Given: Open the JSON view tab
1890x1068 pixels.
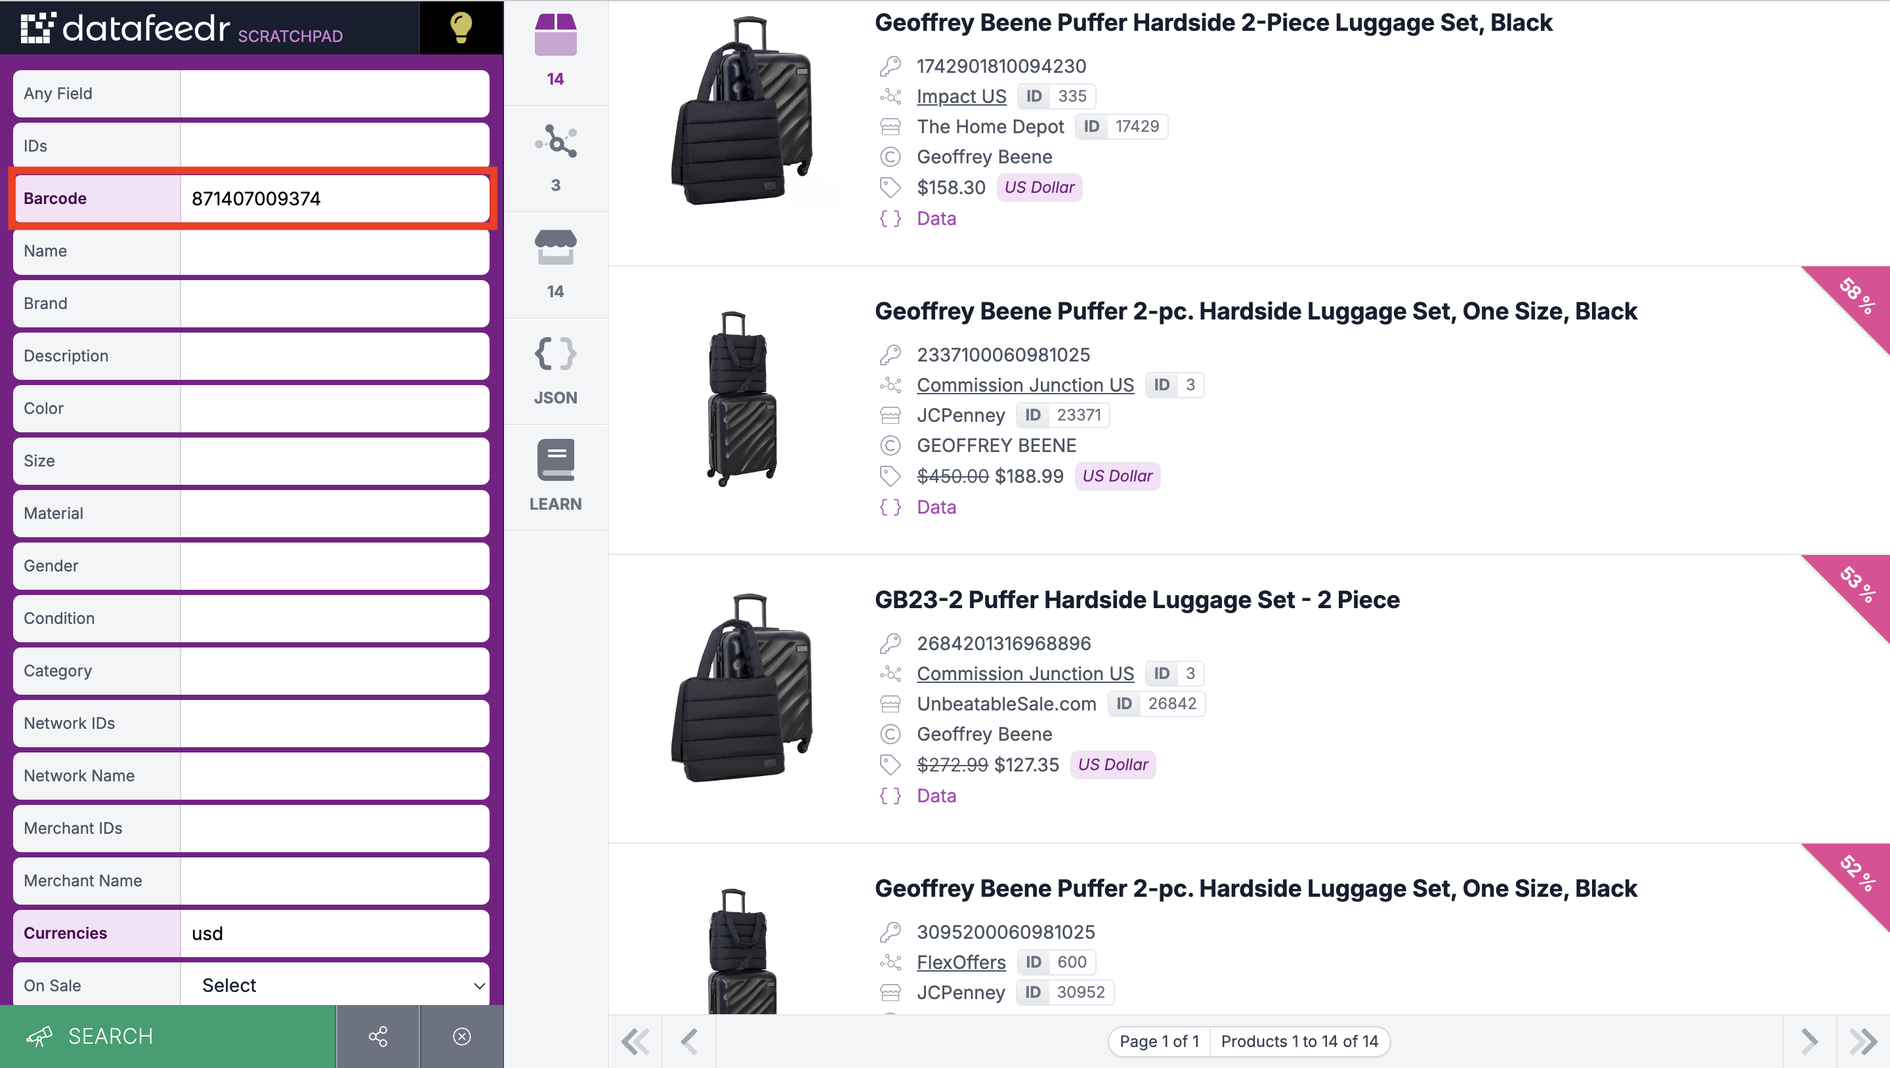Looking at the screenshot, I should click(x=555, y=371).
